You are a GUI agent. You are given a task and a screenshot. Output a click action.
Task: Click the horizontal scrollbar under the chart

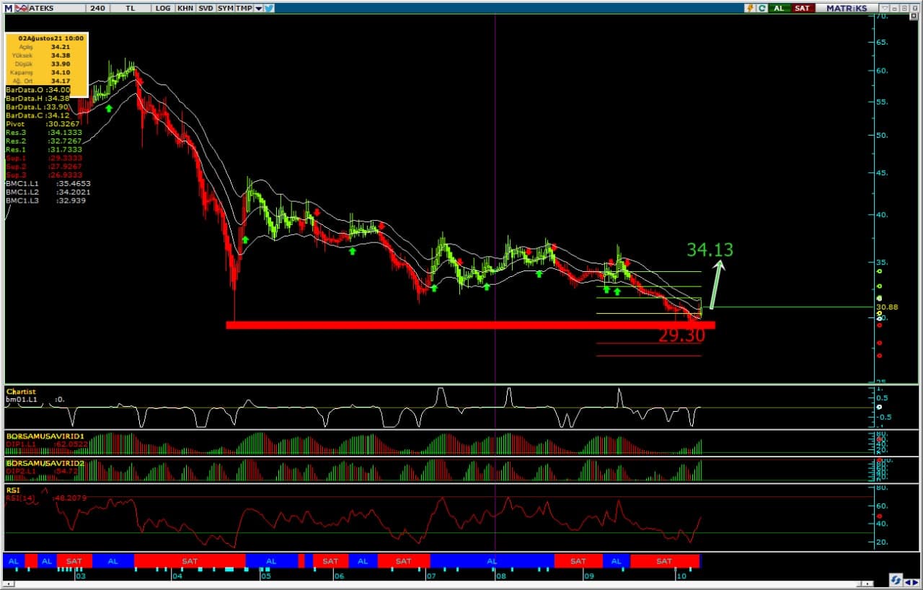[433, 584]
